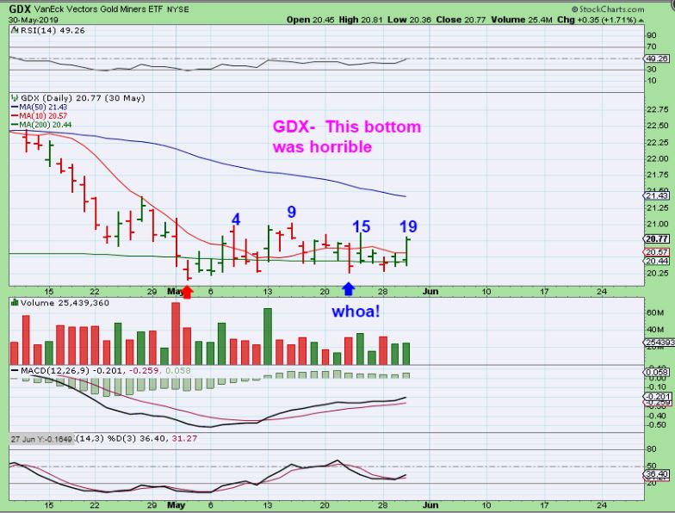675x513 pixels.
Task: Click the RSI indicator icon beside RSI(14)
Action: click(15, 31)
